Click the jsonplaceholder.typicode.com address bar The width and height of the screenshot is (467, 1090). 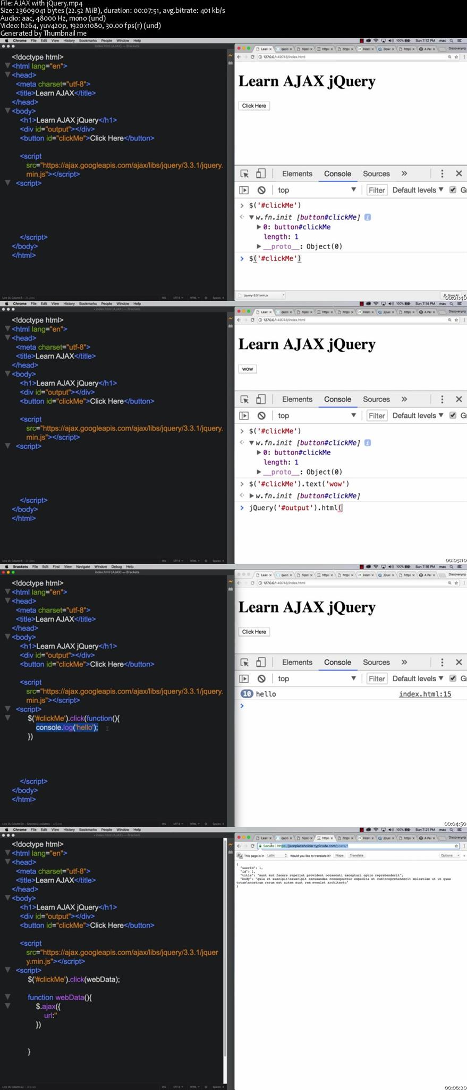(x=358, y=846)
